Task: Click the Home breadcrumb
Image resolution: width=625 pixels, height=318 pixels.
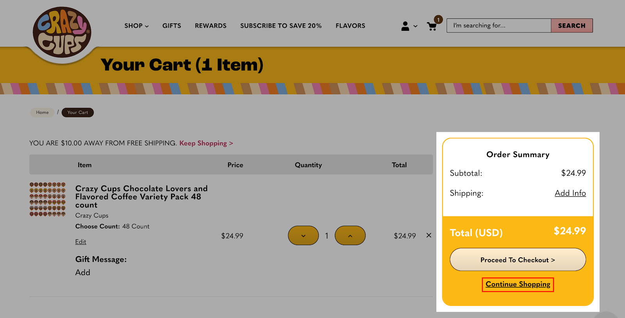Action: coord(42,112)
